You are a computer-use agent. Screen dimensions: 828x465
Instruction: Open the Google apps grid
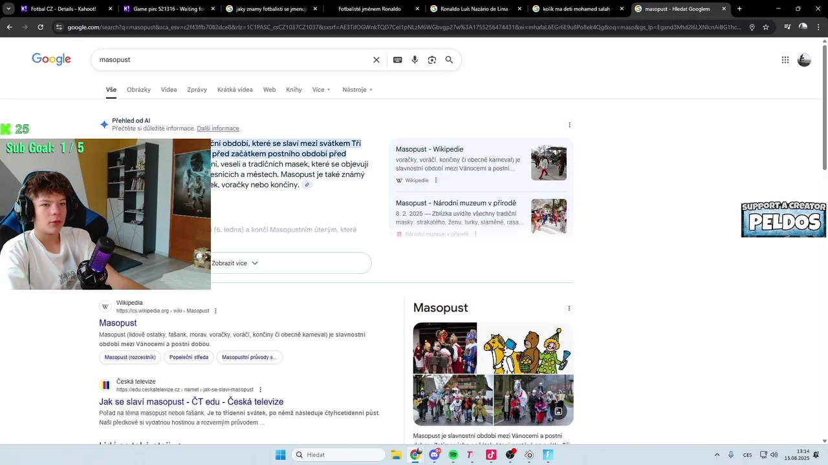point(785,60)
